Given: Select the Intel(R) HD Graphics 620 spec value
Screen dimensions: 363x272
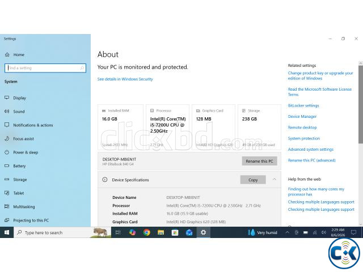Looking at the screenshot, I should (x=196, y=222).
